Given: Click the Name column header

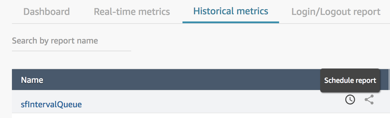Looking at the screenshot, I should [32, 80].
